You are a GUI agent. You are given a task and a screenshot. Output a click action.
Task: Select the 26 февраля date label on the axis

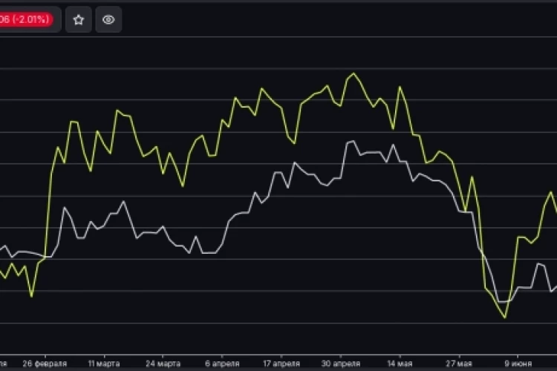[45, 364]
